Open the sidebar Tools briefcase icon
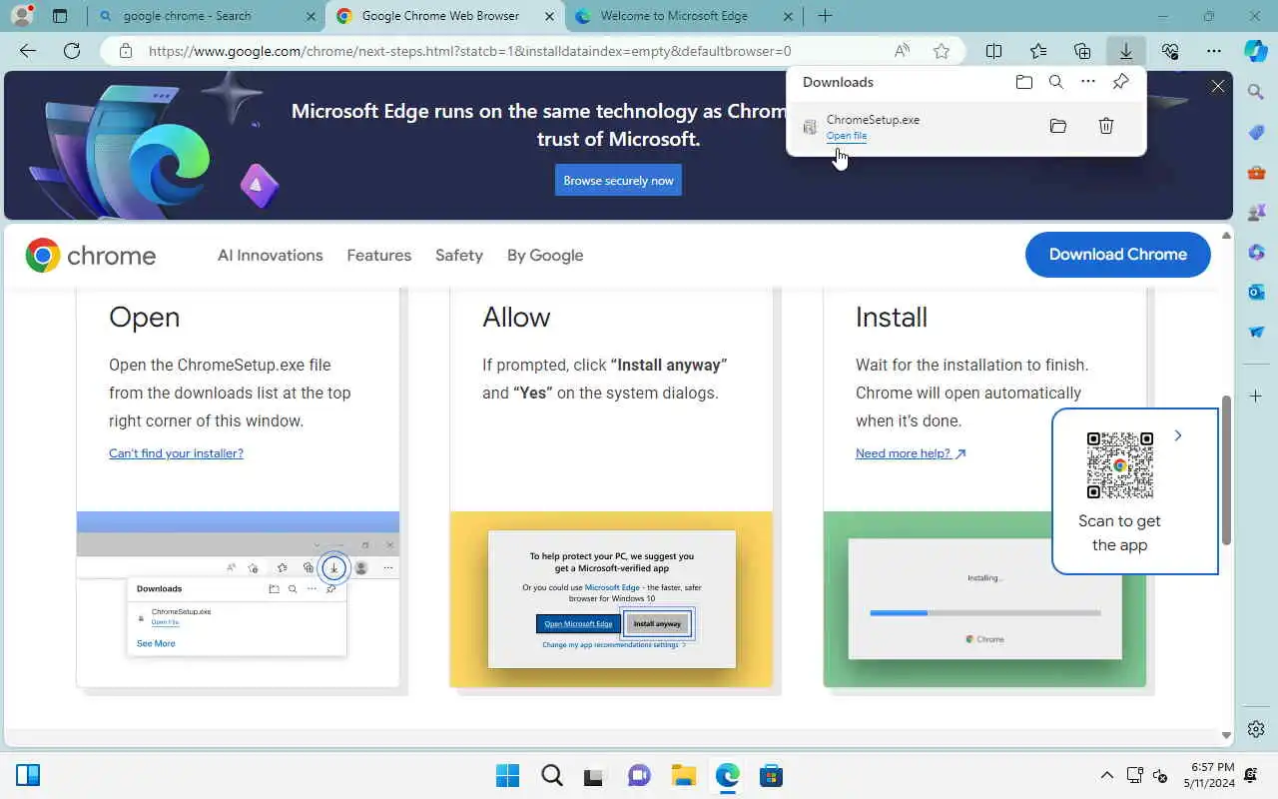The width and height of the screenshot is (1278, 799). 1256,172
